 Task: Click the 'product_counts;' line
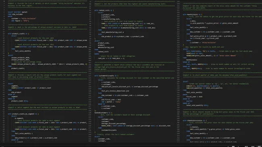pos(18,68)
